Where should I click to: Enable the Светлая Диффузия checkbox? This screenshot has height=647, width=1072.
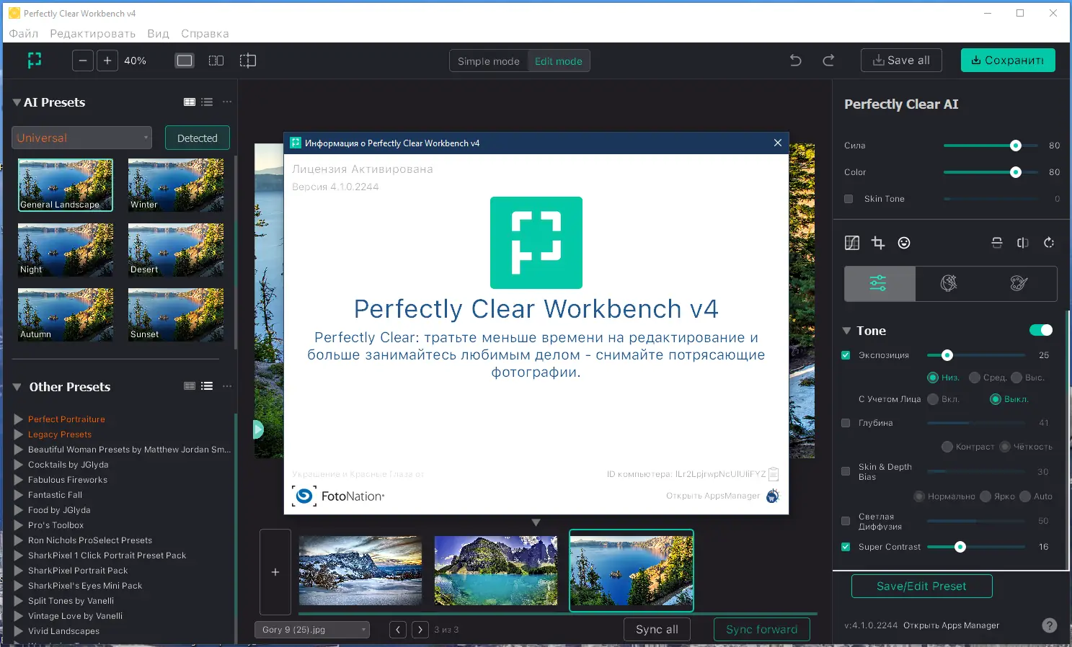[846, 521]
